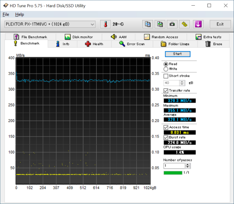This screenshot has width=234, height=204.
Task: Copy screenshot to clipboard icon
Action: tap(160, 24)
